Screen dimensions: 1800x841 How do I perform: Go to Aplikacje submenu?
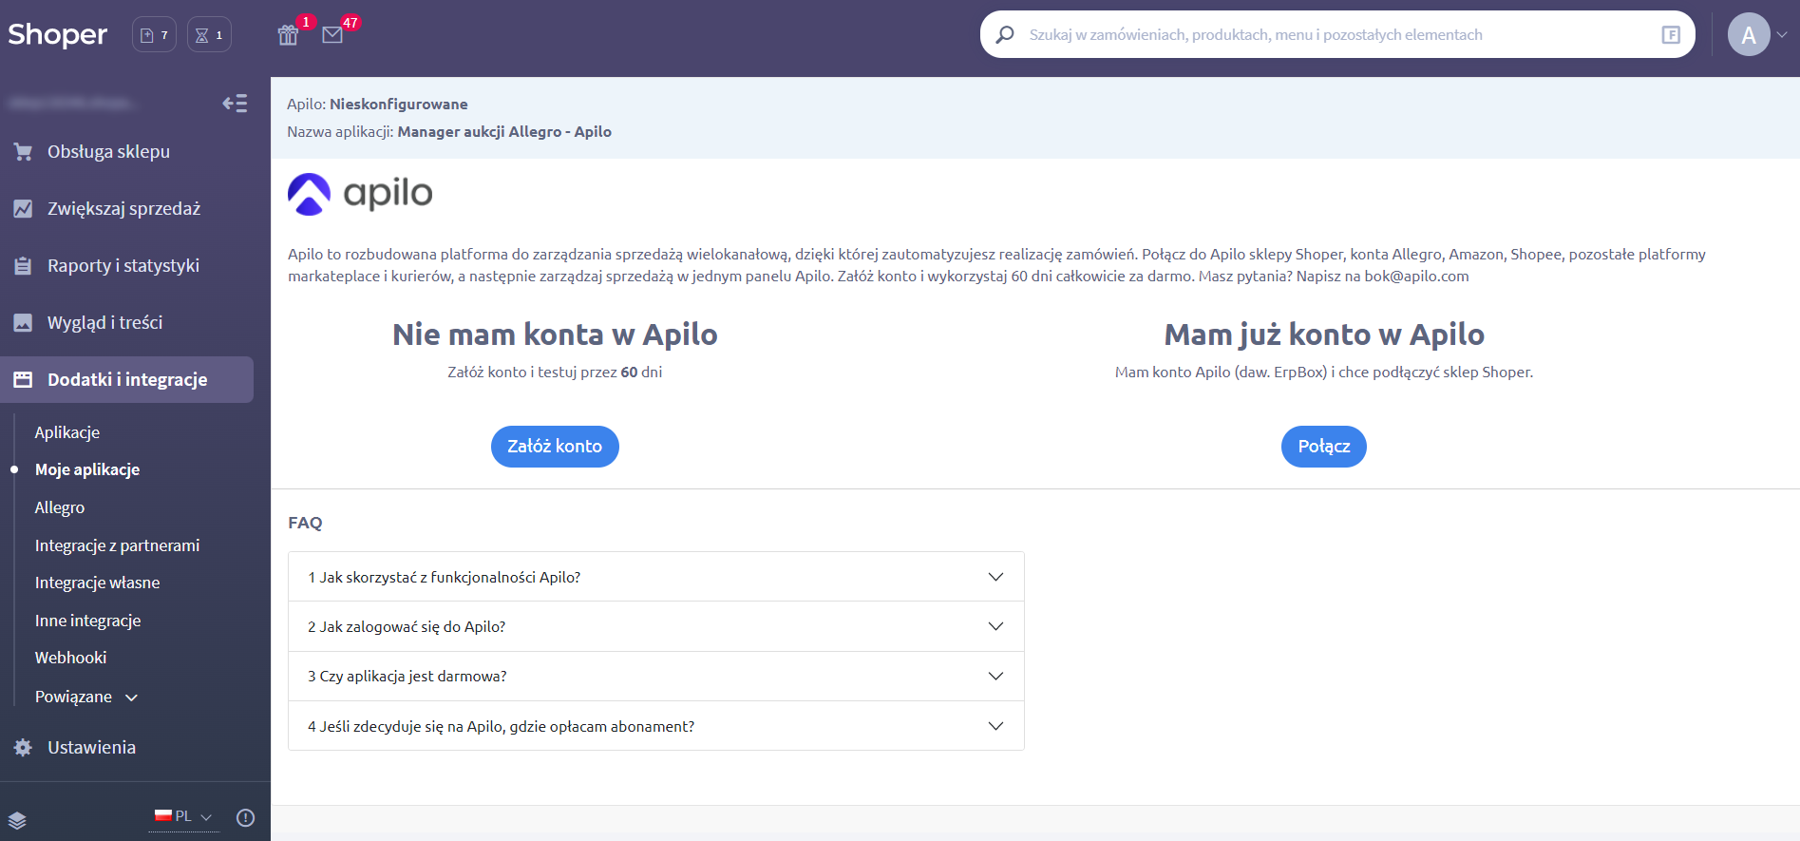(x=67, y=432)
